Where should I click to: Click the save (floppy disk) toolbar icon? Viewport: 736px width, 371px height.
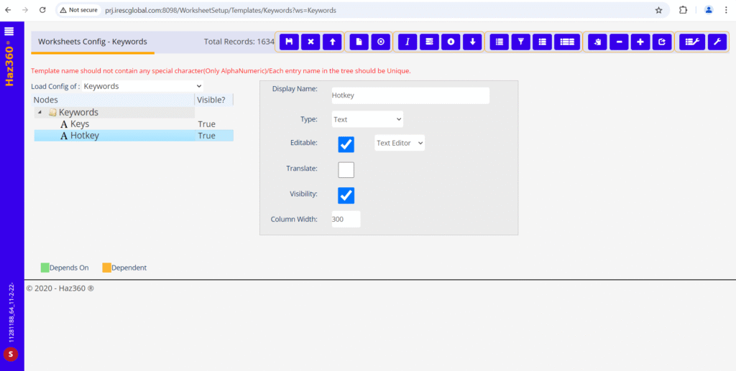pos(289,42)
